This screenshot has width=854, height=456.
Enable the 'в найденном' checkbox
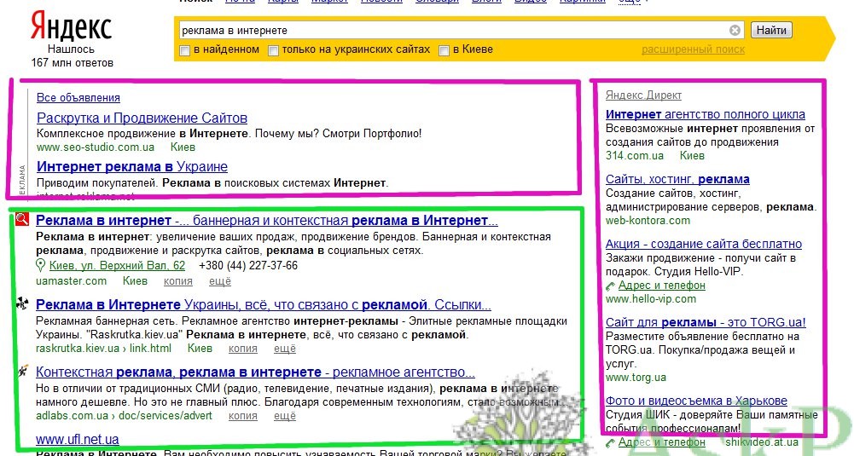point(184,50)
